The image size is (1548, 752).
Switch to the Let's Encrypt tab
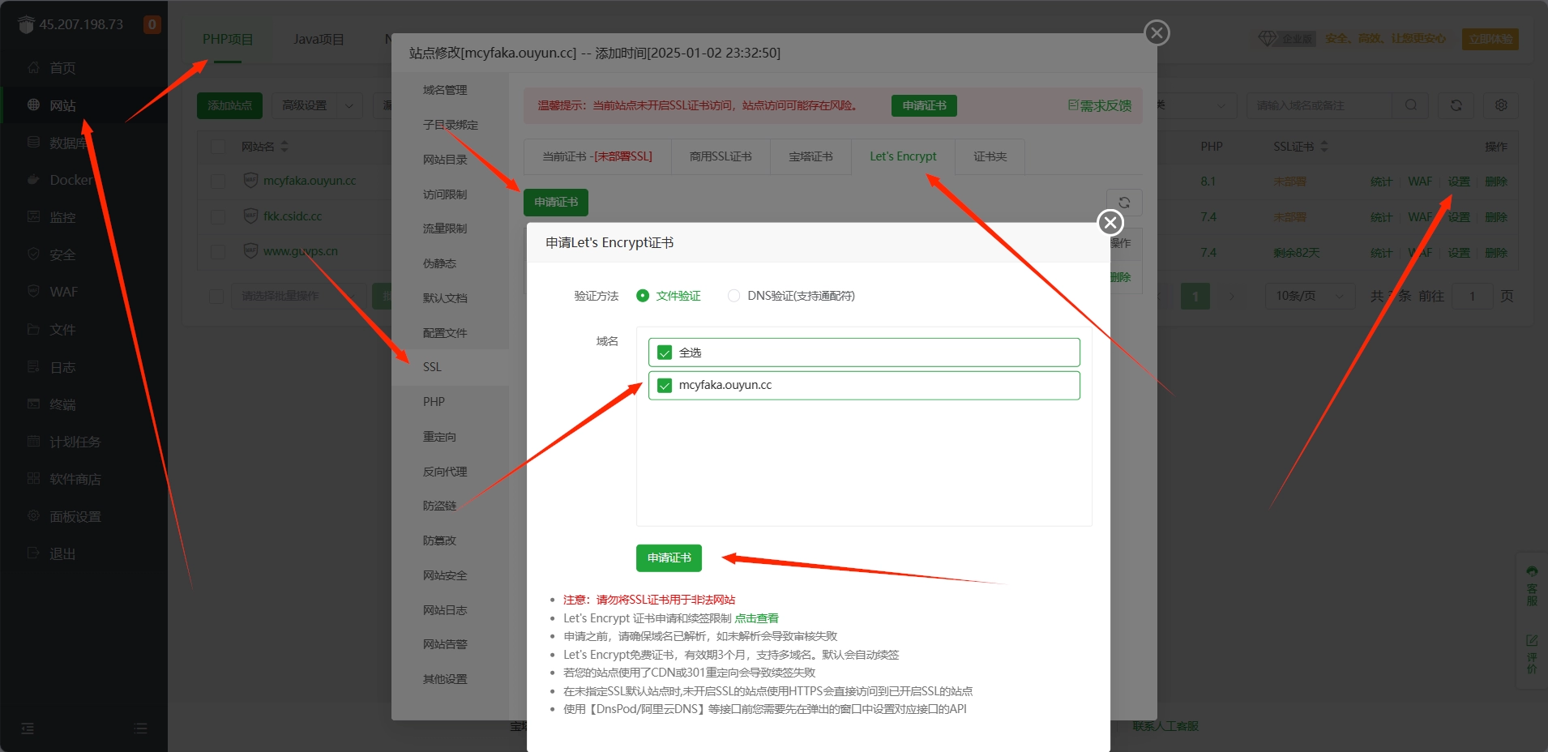[903, 156]
